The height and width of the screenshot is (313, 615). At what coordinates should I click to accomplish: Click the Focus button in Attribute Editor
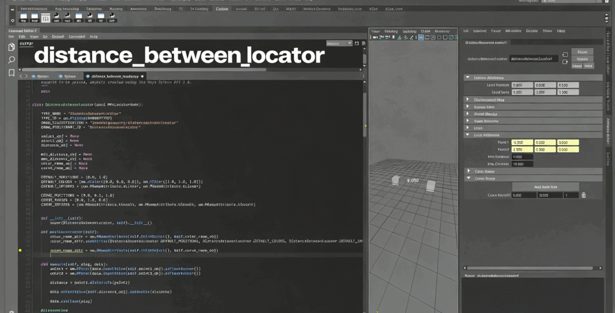tap(582, 52)
